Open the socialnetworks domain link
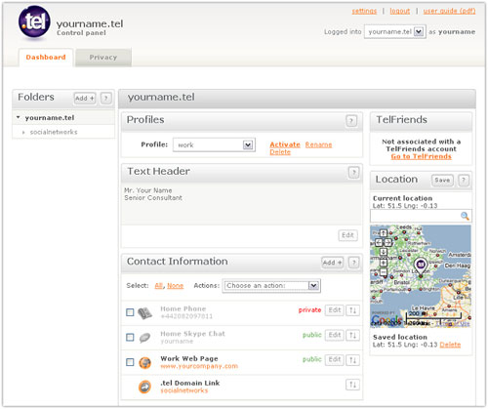 point(184,390)
